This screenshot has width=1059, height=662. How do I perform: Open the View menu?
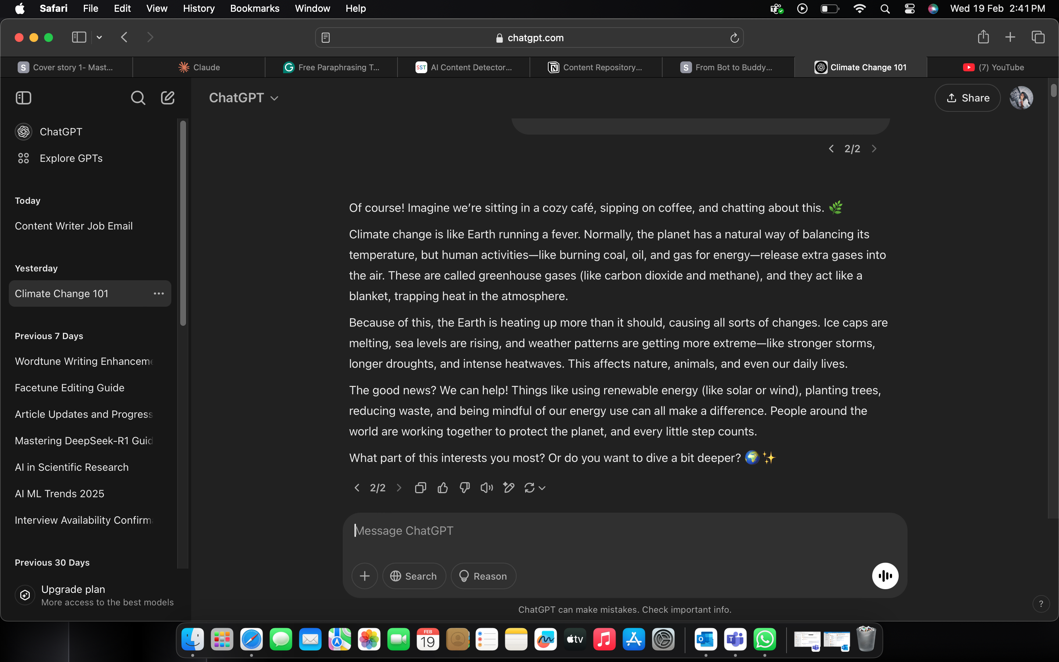pyautogui.click(x=157, y=8)
